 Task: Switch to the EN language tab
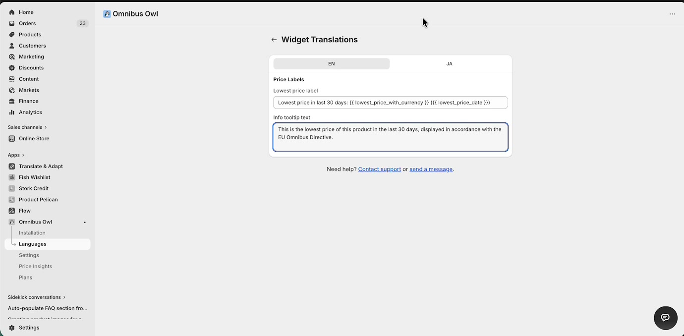coord(332,64)
